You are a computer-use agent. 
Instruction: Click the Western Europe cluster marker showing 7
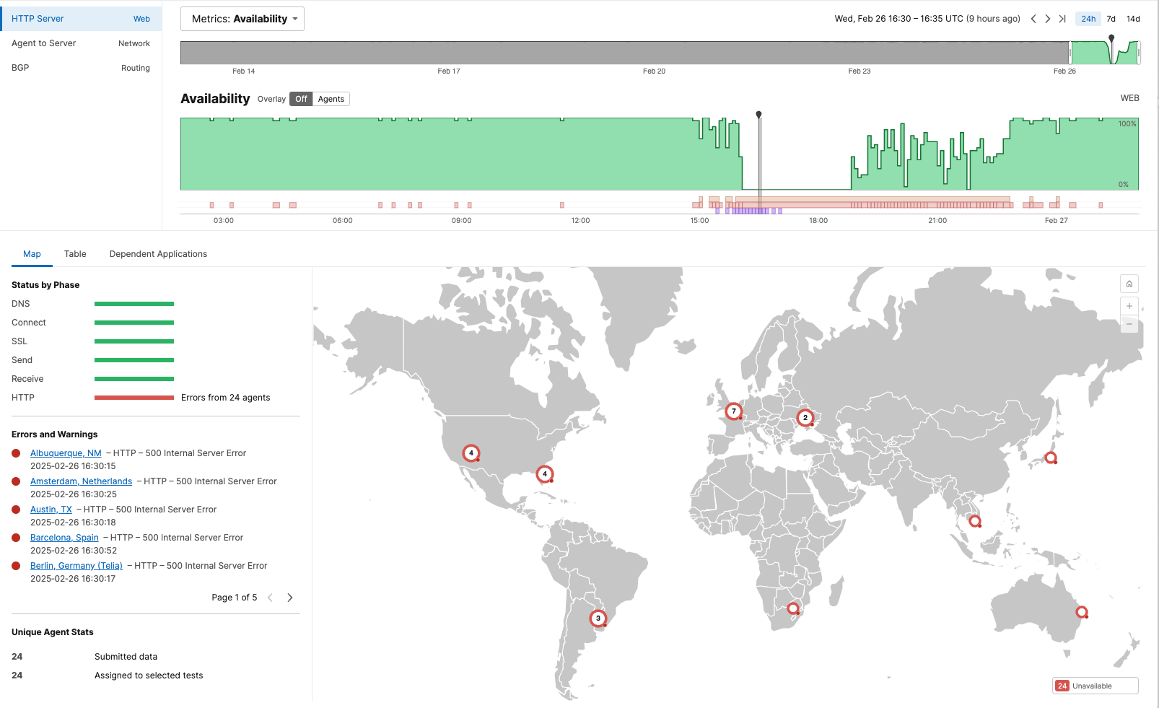(733, 411)
